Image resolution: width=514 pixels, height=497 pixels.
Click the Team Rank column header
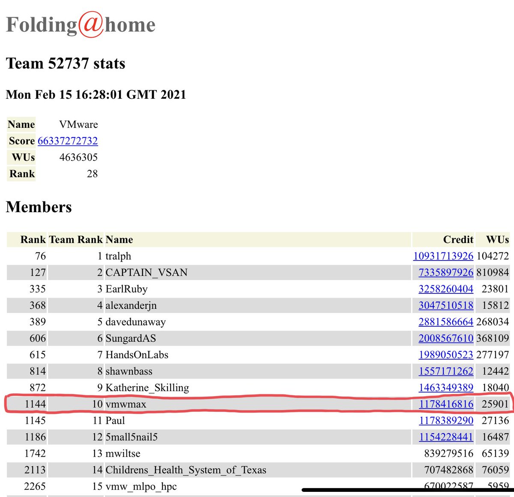(76, 240)
